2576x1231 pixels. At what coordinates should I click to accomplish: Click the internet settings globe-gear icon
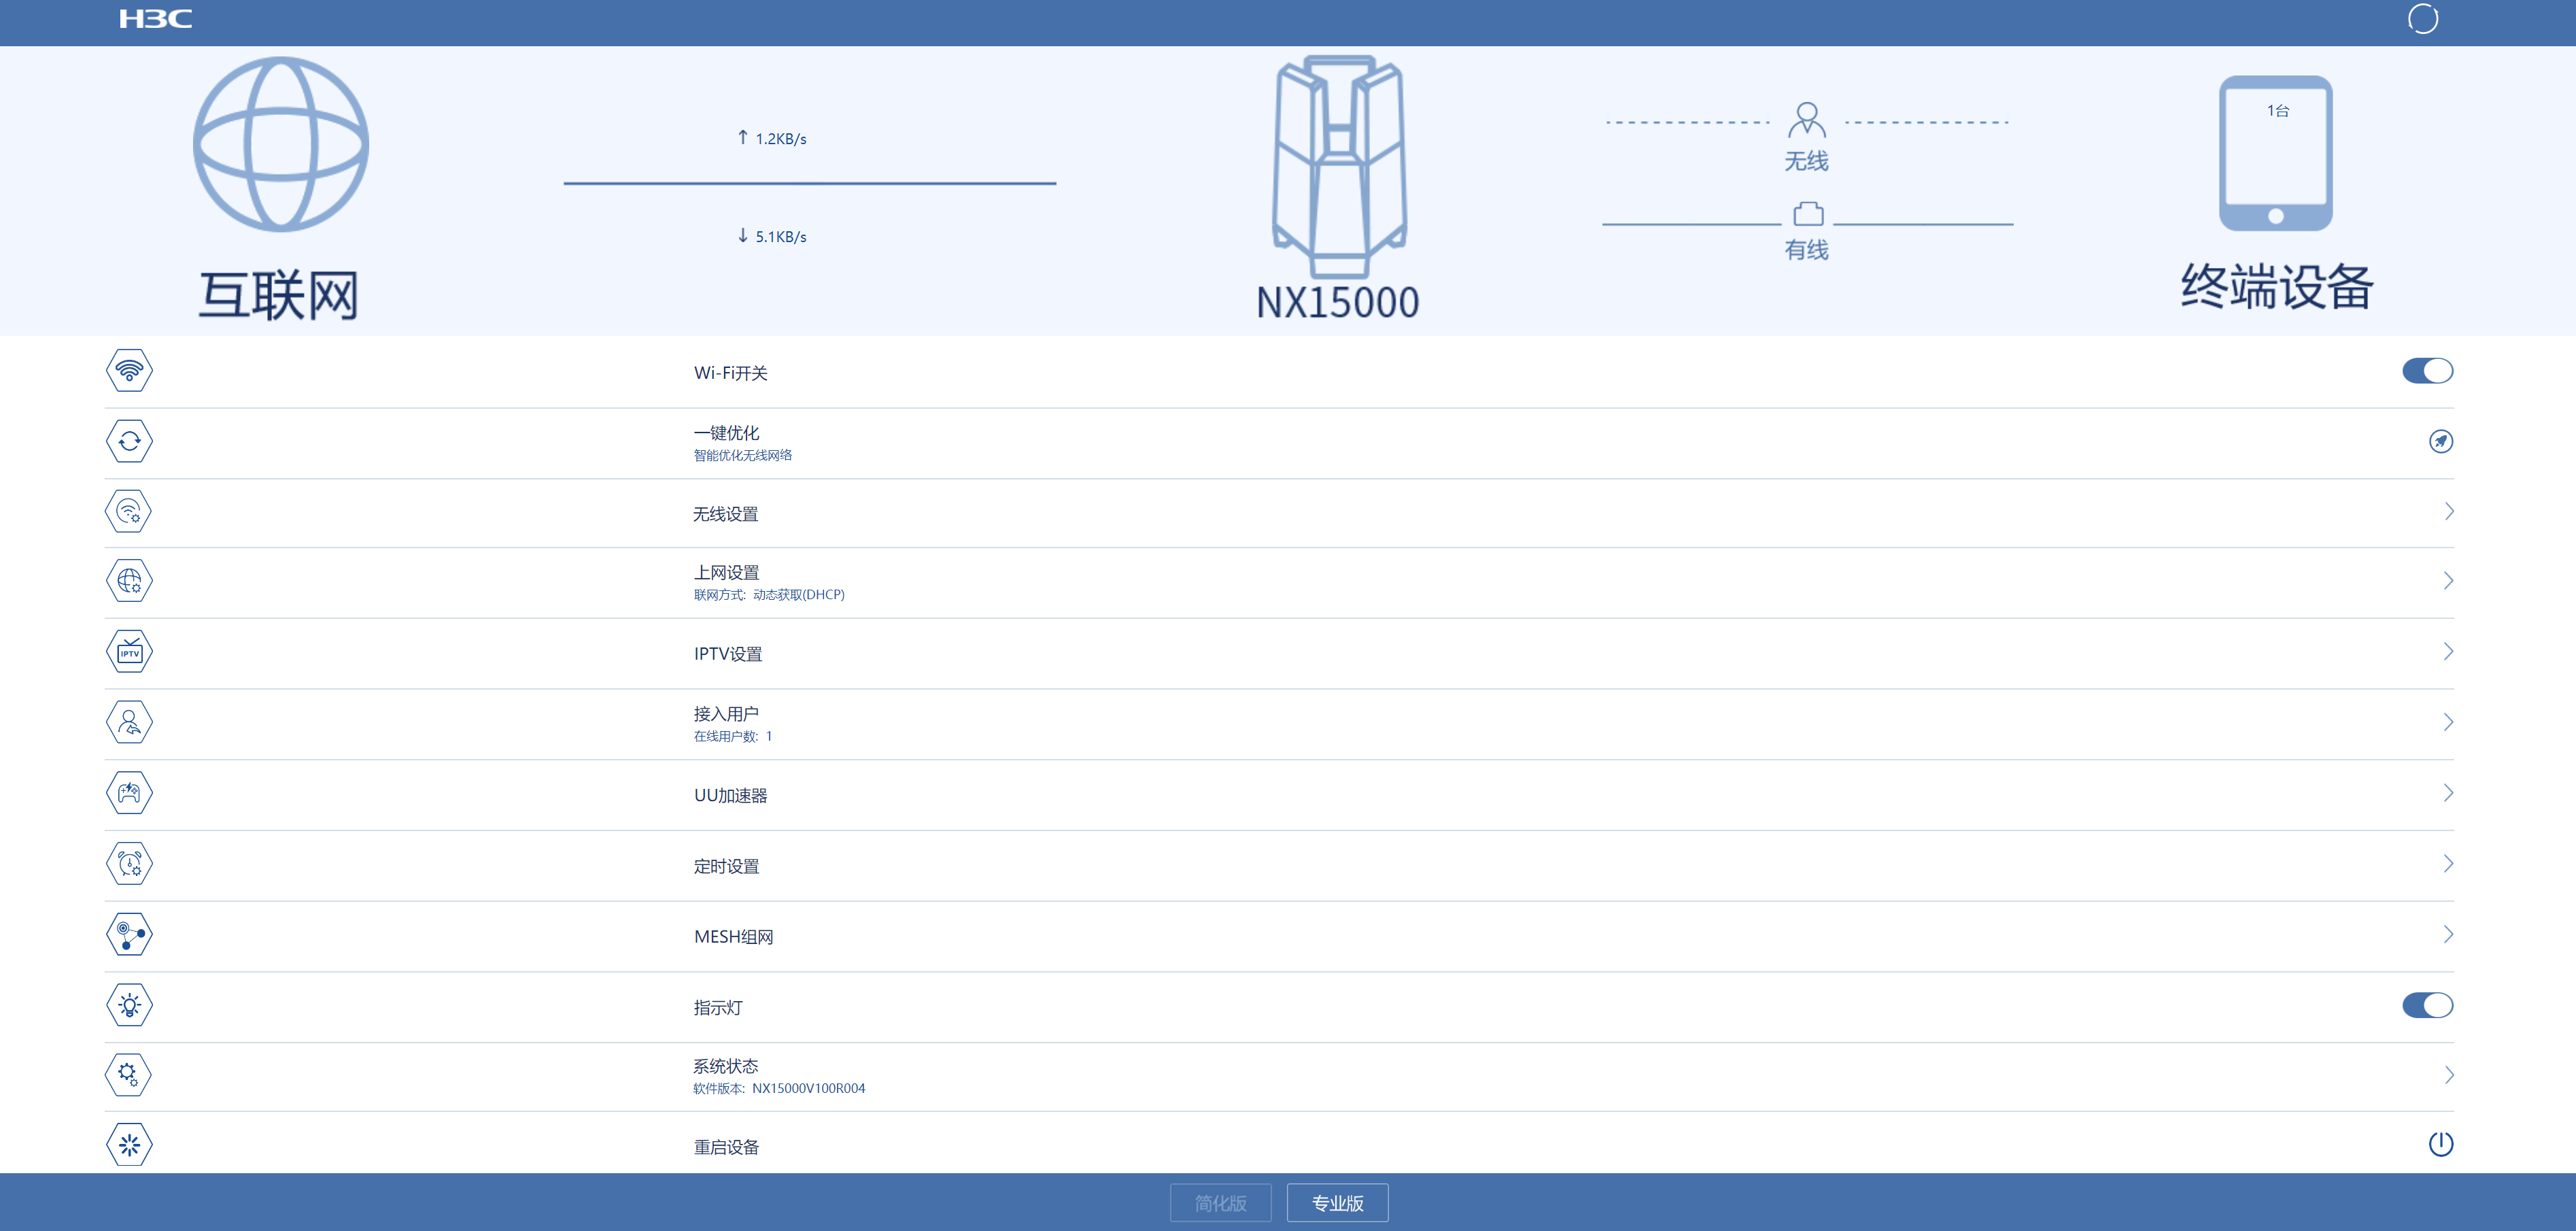click(129, 581)
